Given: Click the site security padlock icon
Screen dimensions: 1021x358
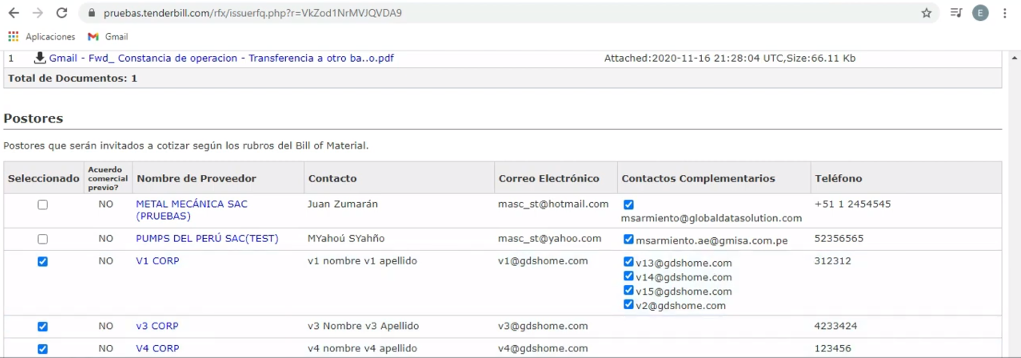Looking at the screenshot, I should (92, 13).
